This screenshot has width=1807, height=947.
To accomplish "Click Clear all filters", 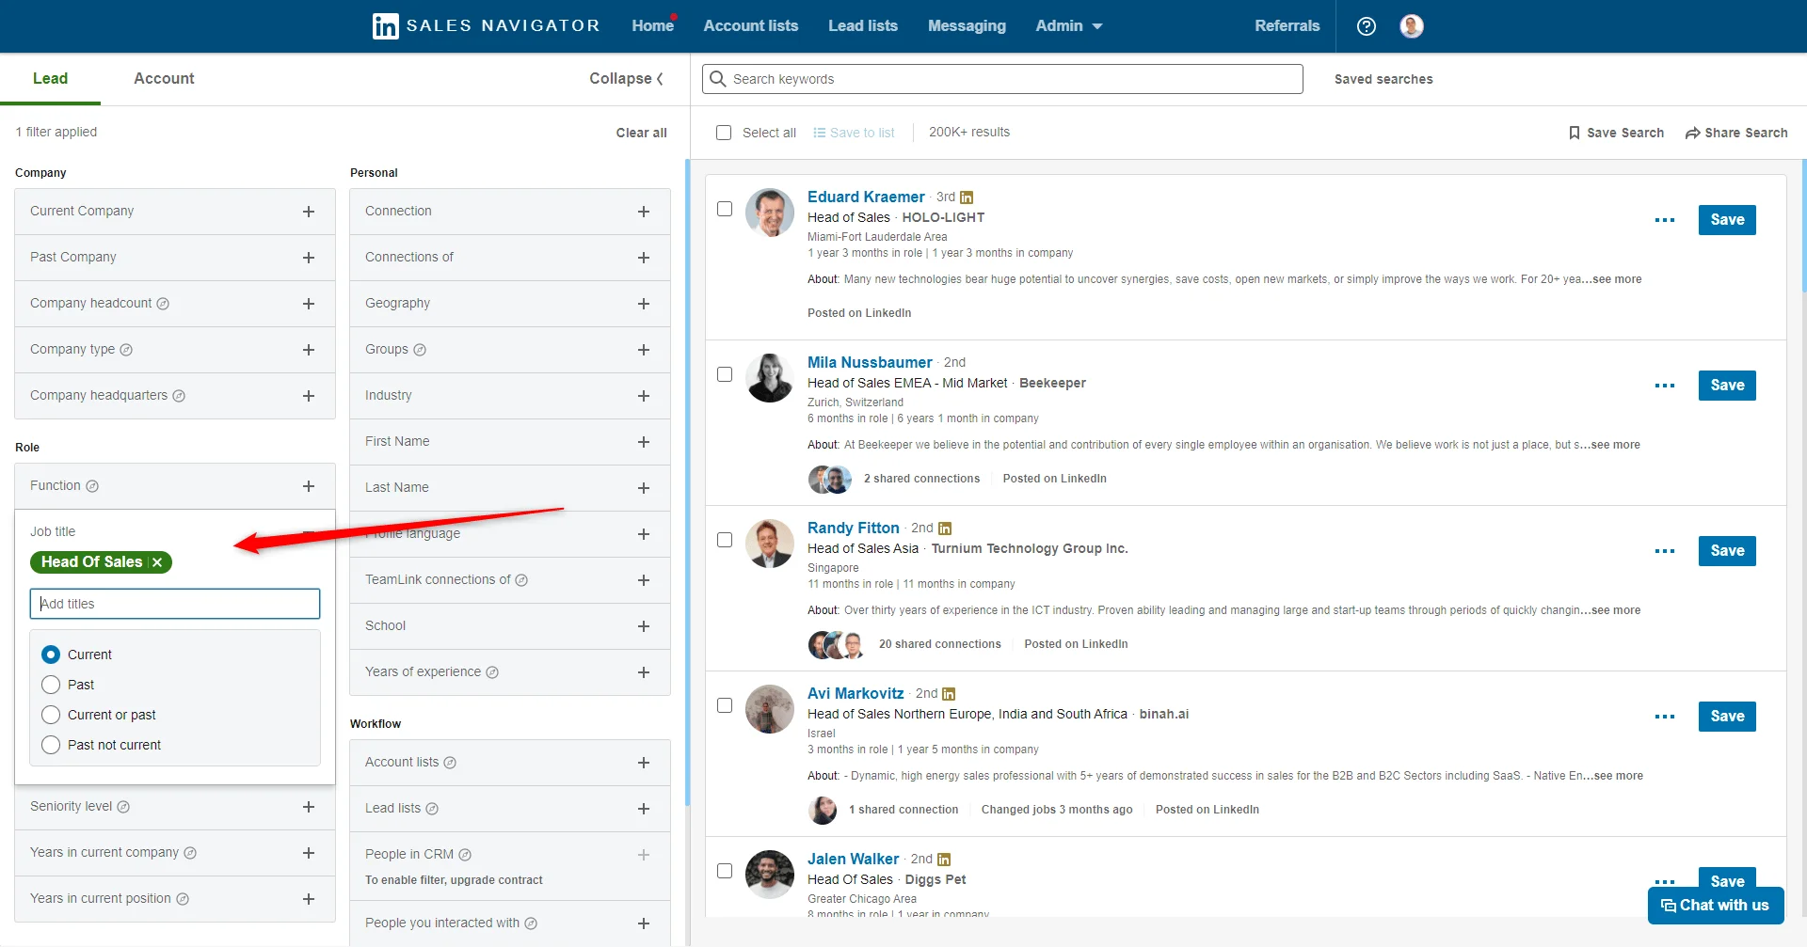I will coord(642,133).
